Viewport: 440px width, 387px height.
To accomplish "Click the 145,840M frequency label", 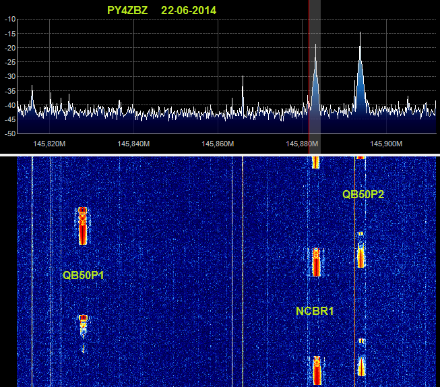I will point(133,144).
